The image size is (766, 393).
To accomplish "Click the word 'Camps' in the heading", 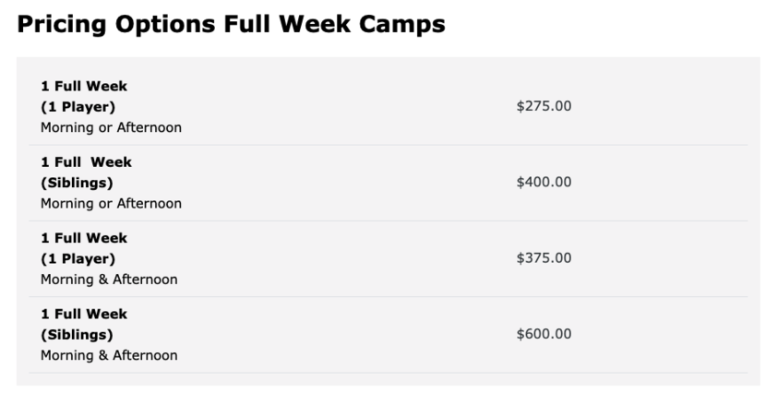I will coord(402,24).
